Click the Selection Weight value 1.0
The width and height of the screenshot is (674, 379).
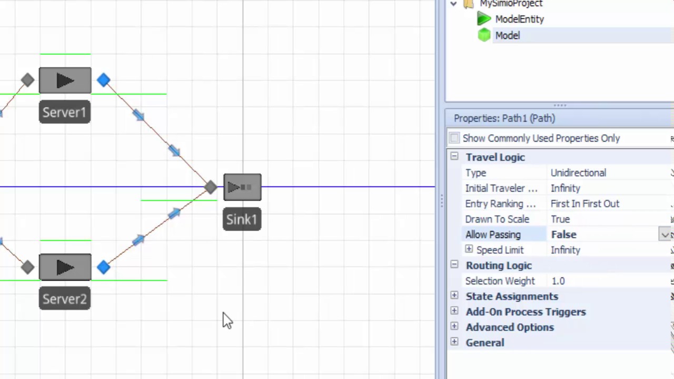click(x=558, y=281)
